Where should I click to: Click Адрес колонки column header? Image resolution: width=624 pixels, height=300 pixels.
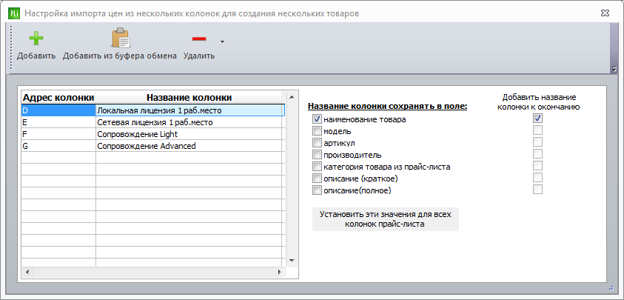(58, 98)
